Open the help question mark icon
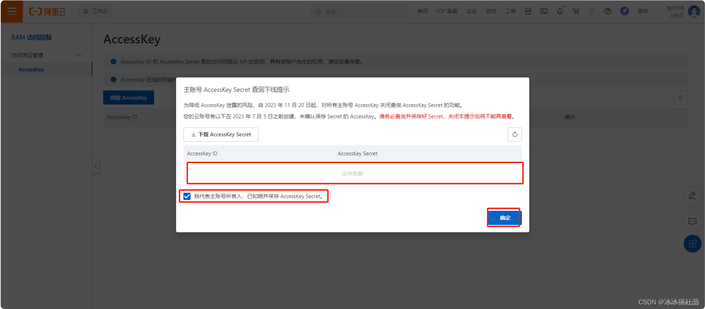The image size is (705, 309). pos(607,11)
